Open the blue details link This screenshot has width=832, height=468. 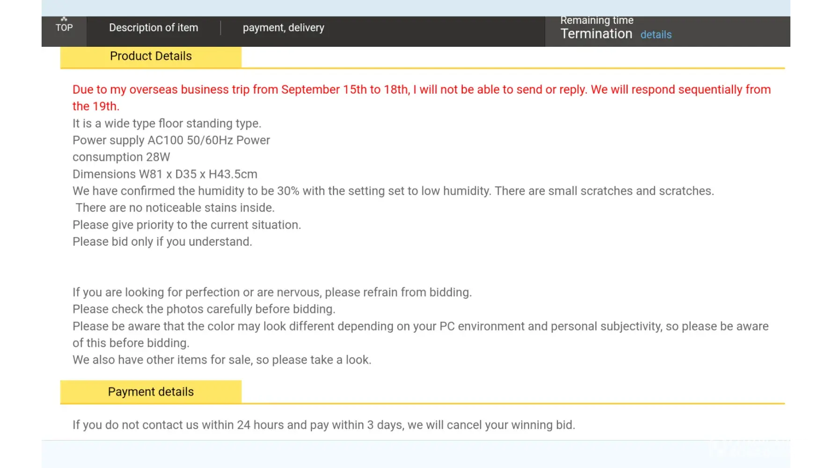pyautogui.click(x=656, y=35)
